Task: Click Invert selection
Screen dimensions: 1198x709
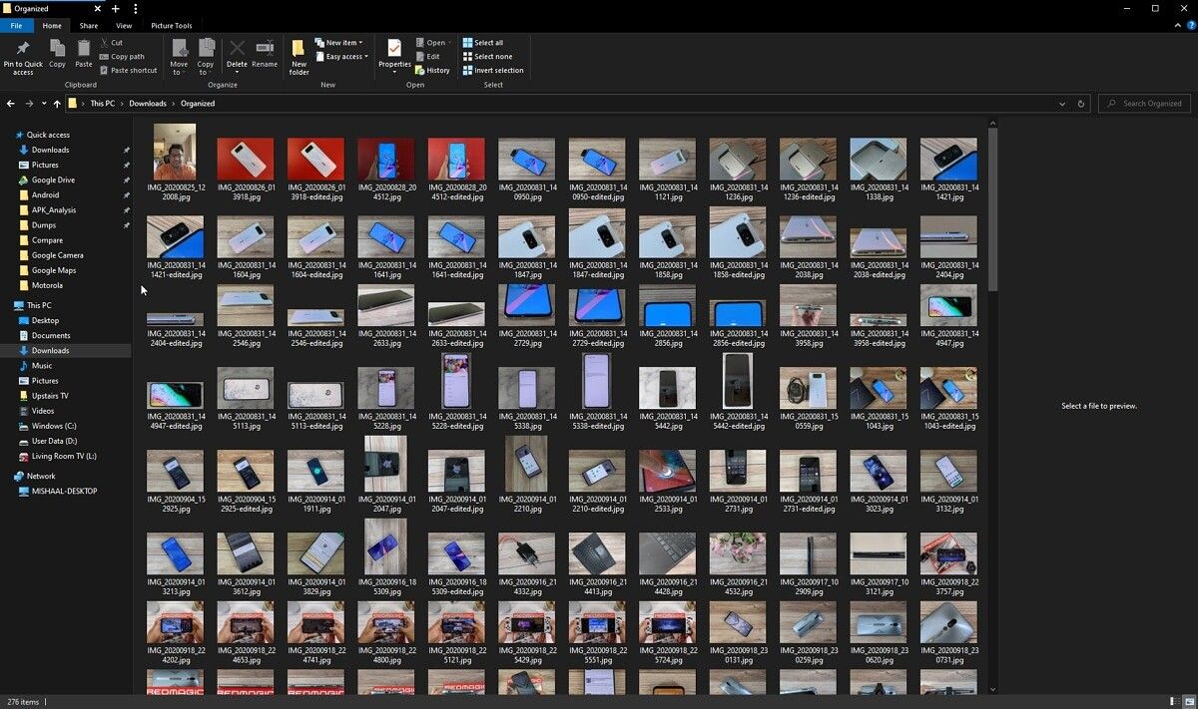Action: point(492,70)
